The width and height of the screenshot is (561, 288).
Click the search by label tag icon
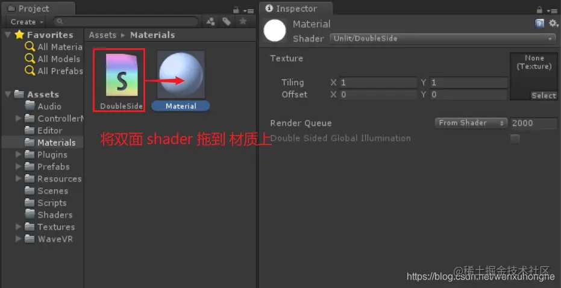click(227, 22)
